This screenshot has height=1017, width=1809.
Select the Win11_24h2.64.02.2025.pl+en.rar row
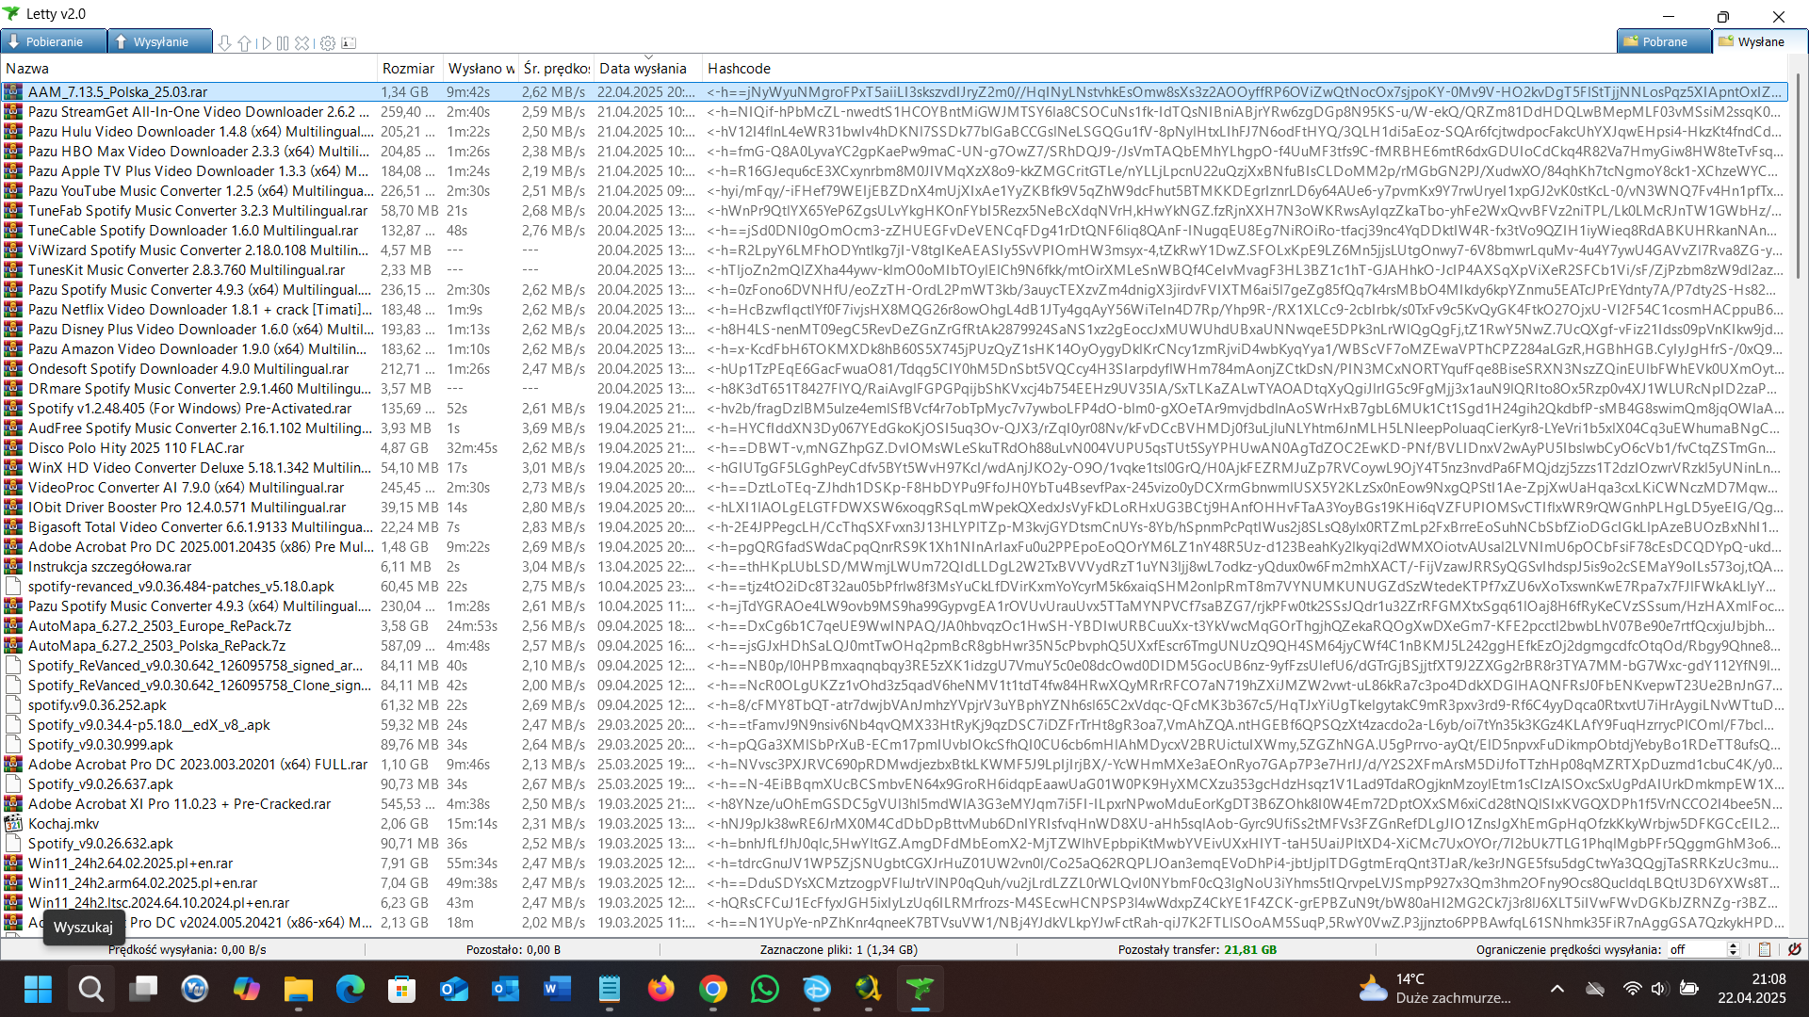point(894,864)
